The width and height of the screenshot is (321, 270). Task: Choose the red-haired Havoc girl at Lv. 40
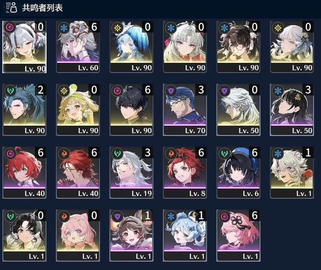coord(24,173)
